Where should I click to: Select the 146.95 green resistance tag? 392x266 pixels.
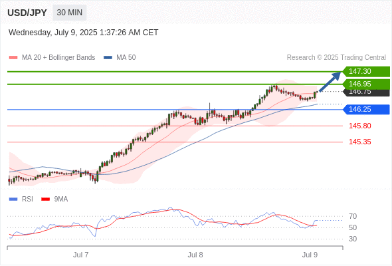tap(366, 84)
